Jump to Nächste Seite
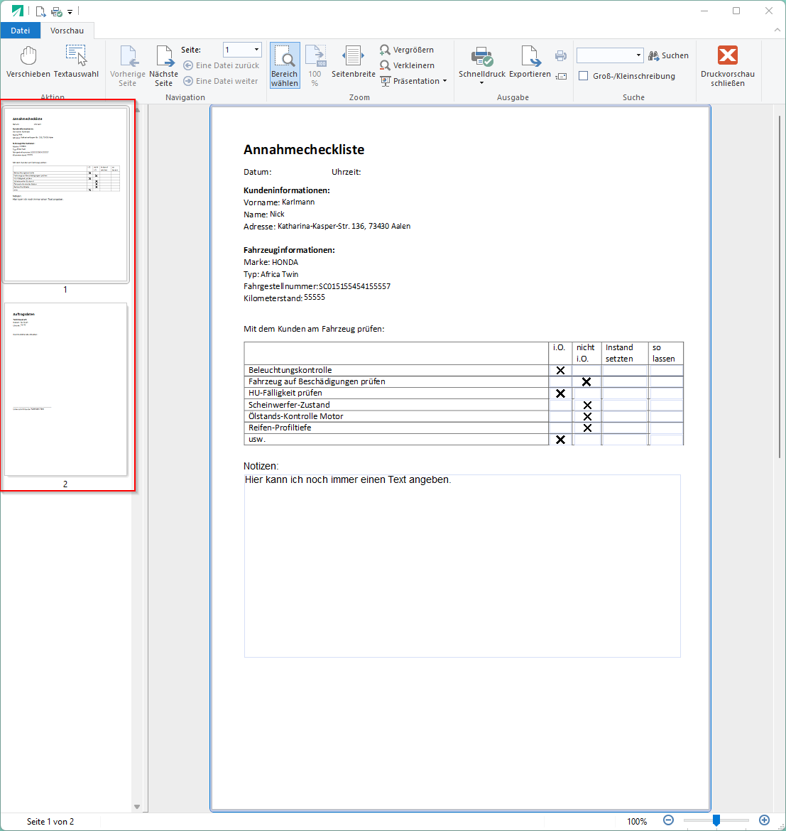 [164, 66]
